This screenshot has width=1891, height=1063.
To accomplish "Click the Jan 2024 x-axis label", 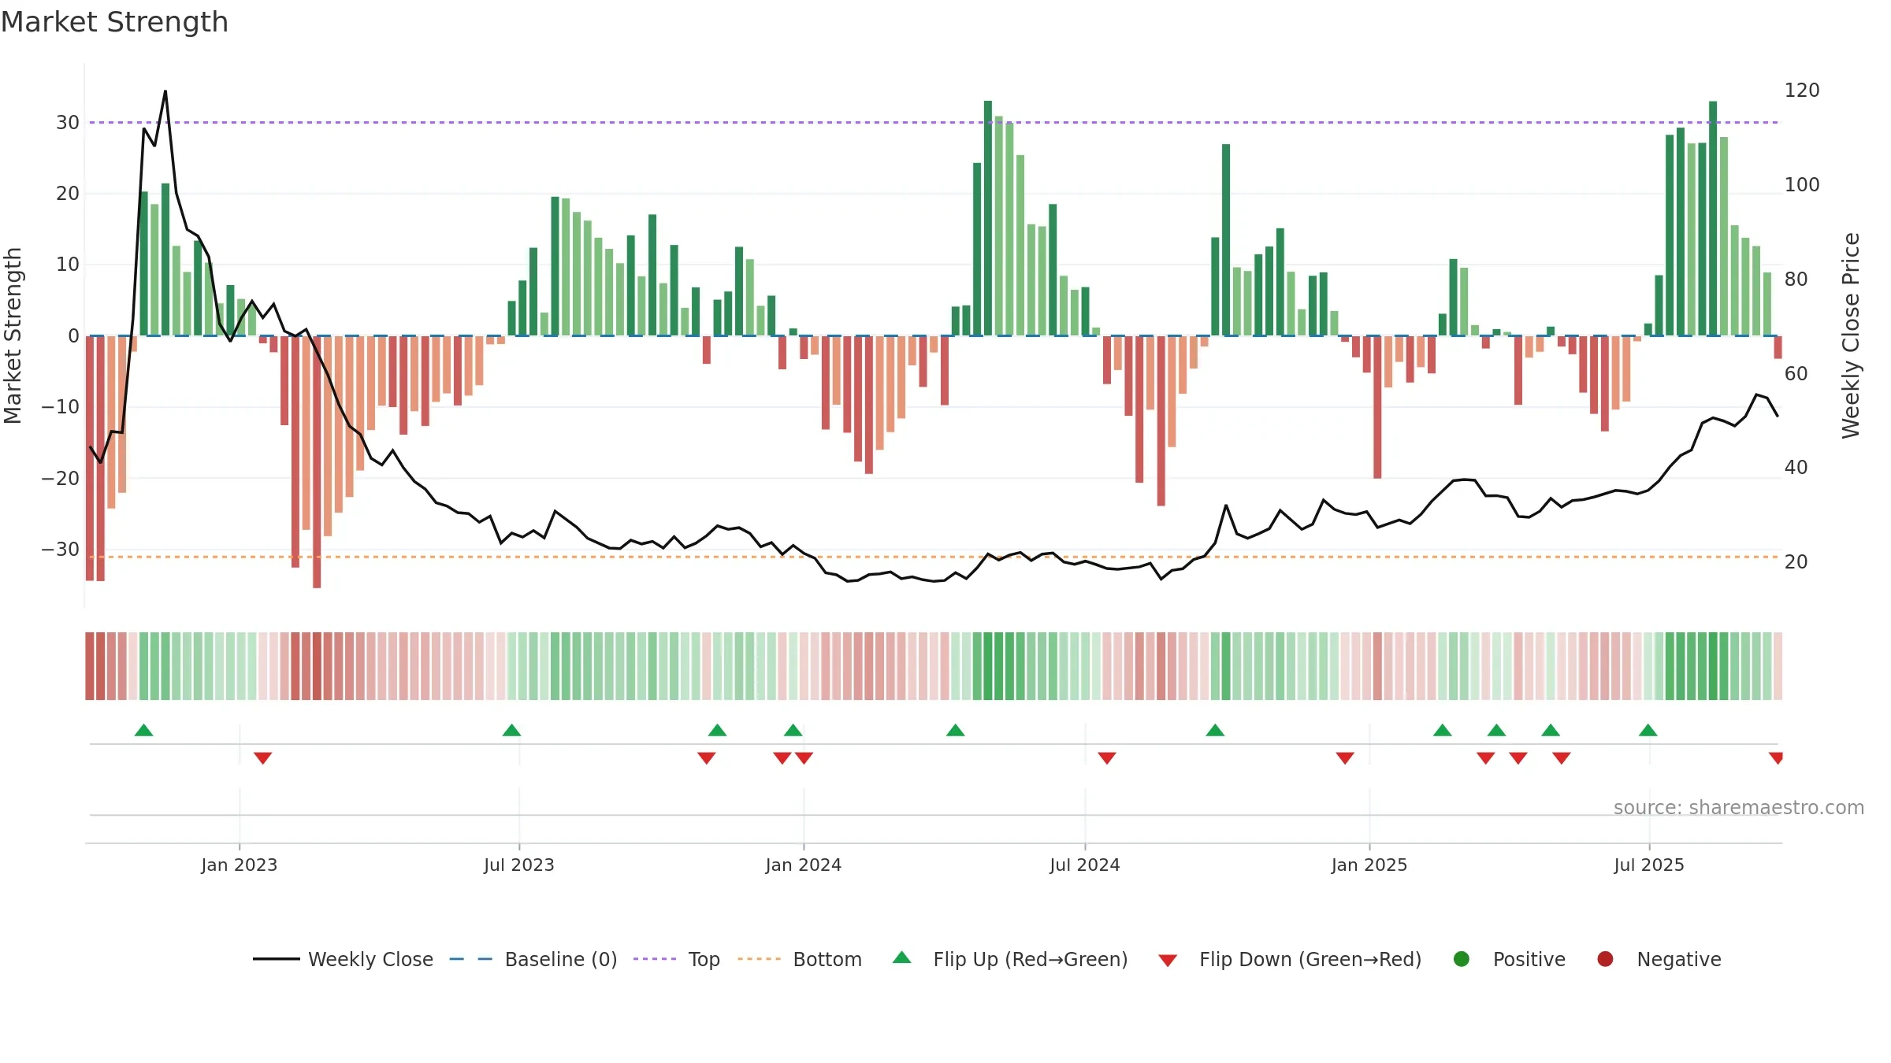I will [804, 865].
